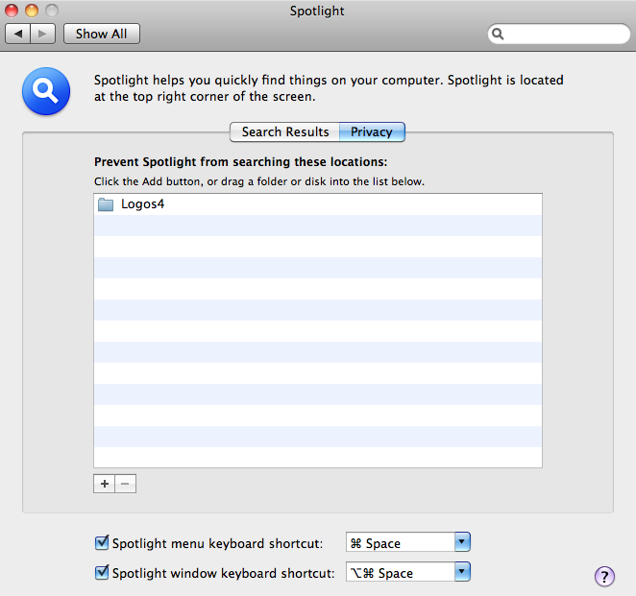Open the ⌥⌘ Space shortcut dropdown arrow
The image size is (636, 596).
462,572
